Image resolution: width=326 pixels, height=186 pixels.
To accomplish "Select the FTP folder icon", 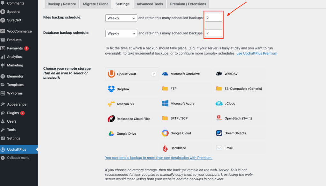I will pos(165,89).
